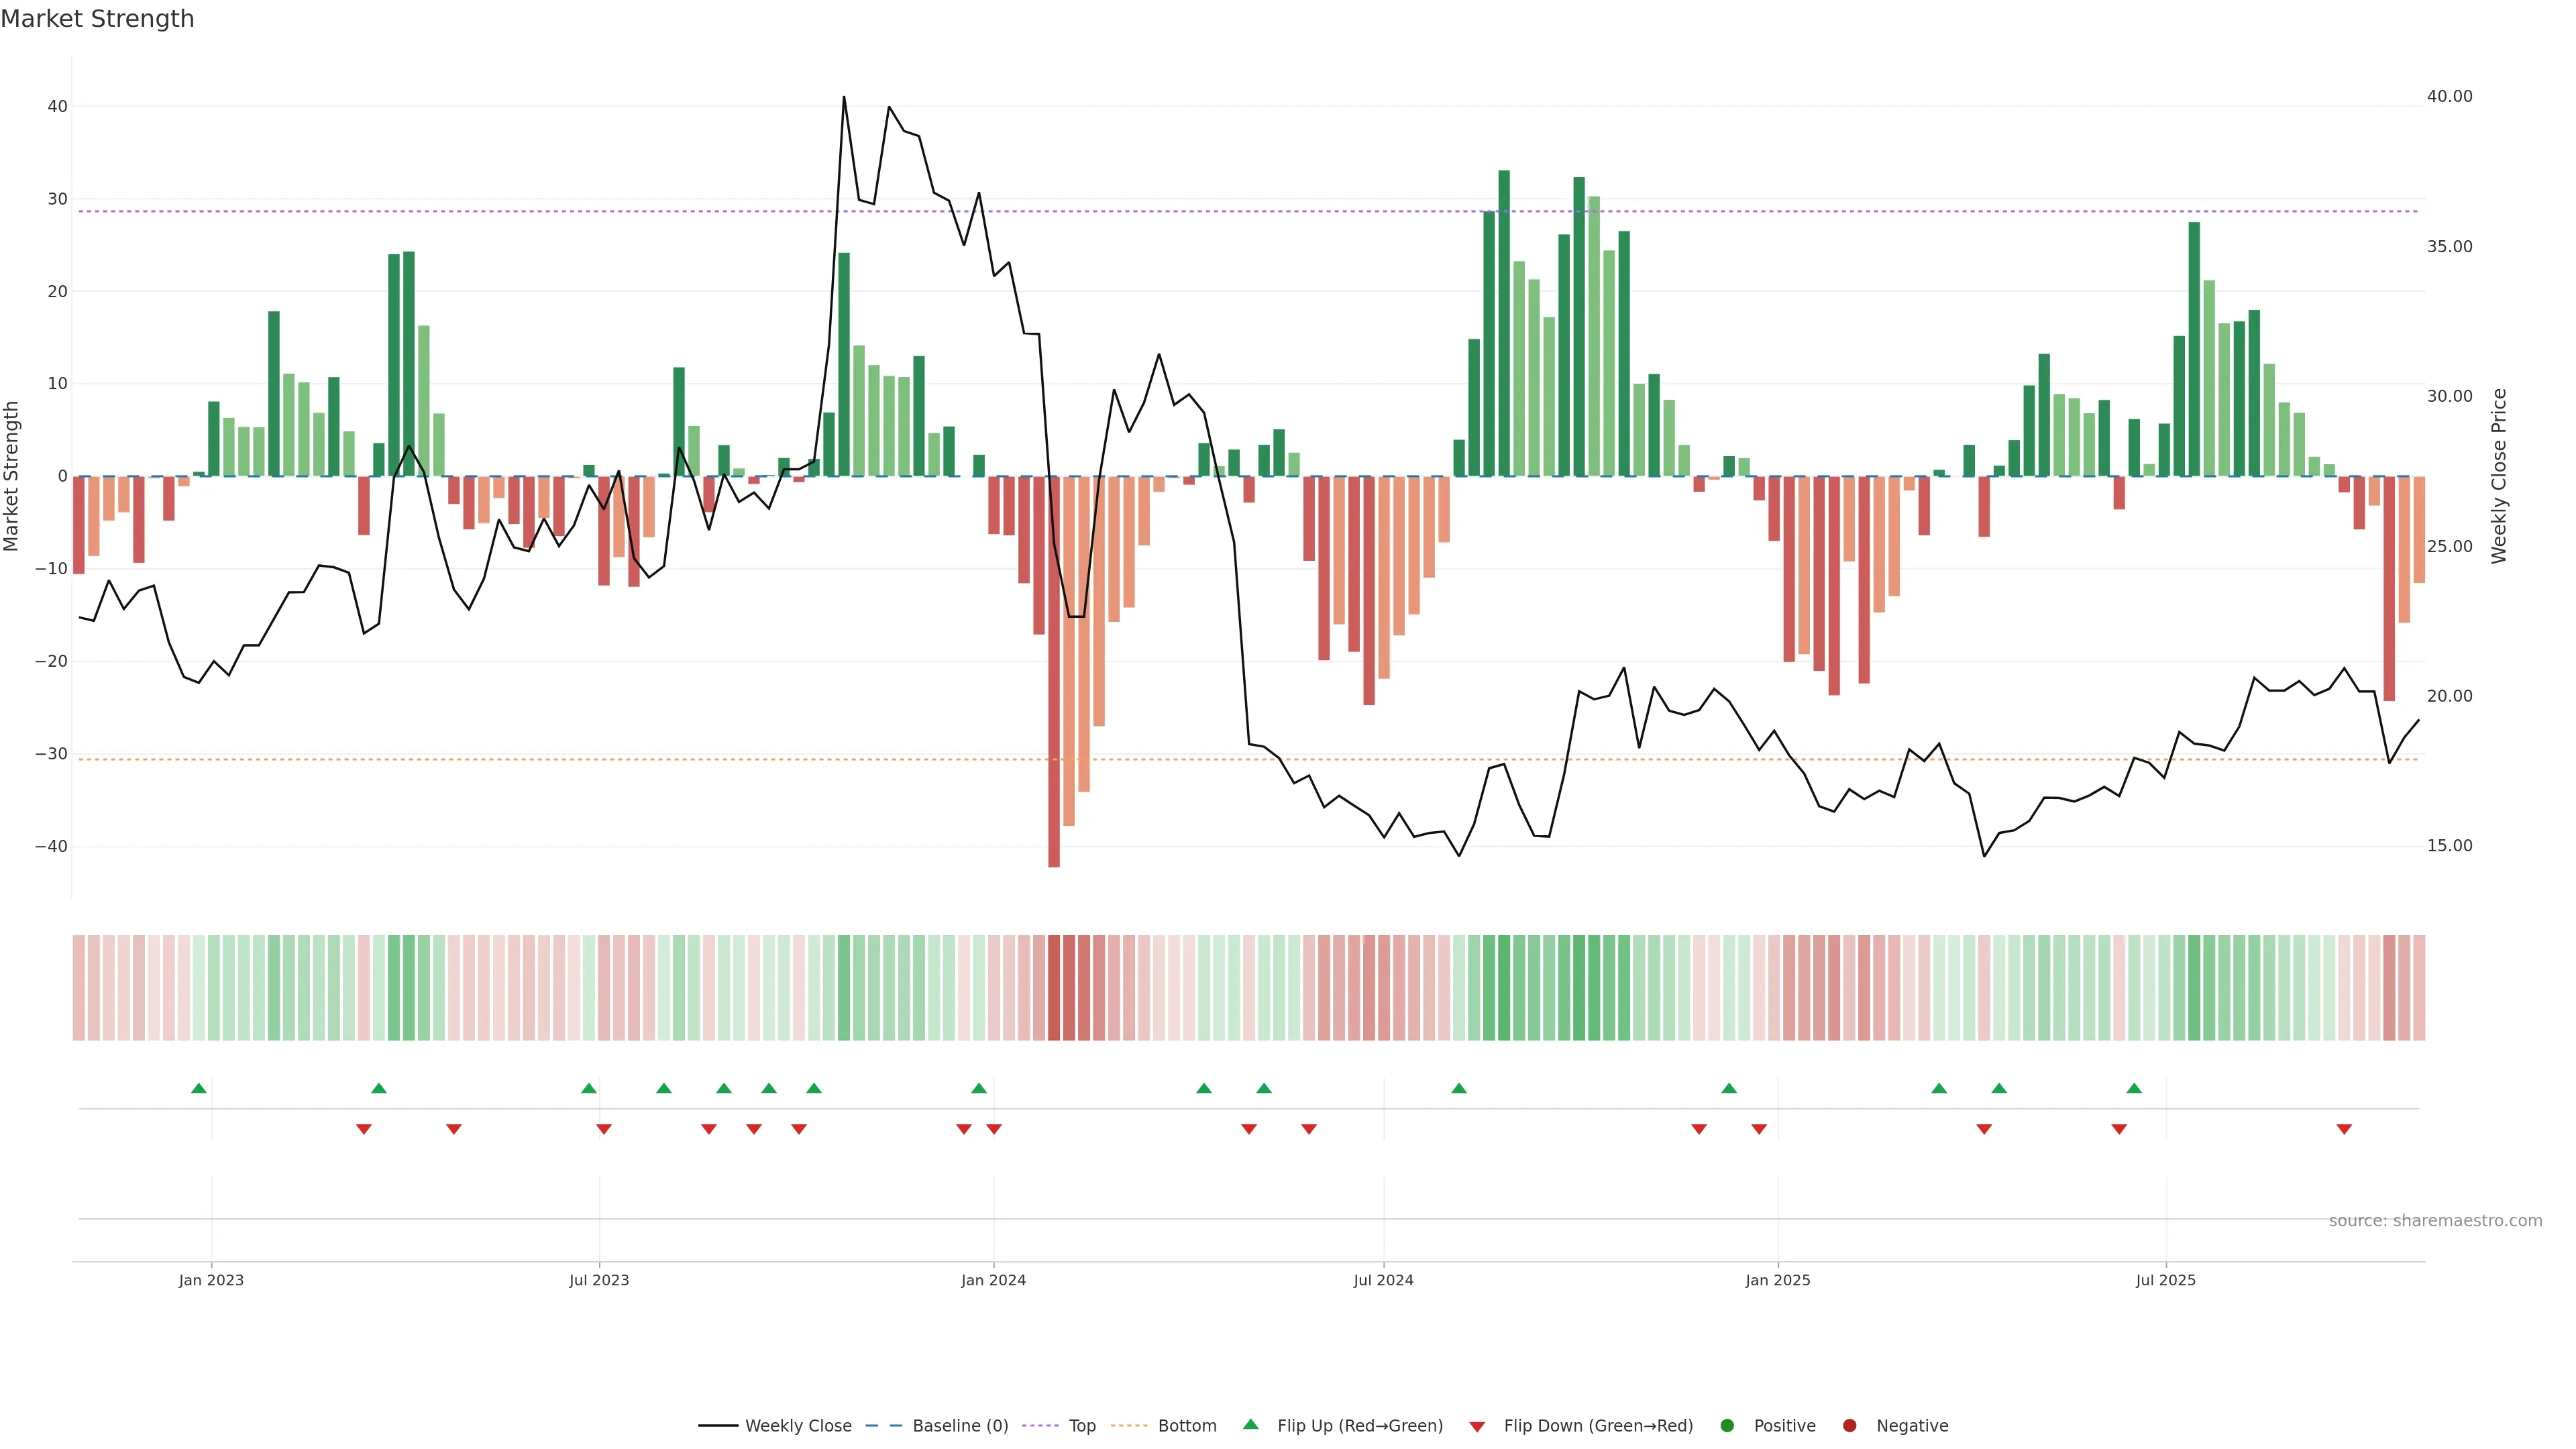The width and height of the screenshot is (2576, 1449).
Task: Click Positive green circle legend icon
Action: tap(1727, 1426)
